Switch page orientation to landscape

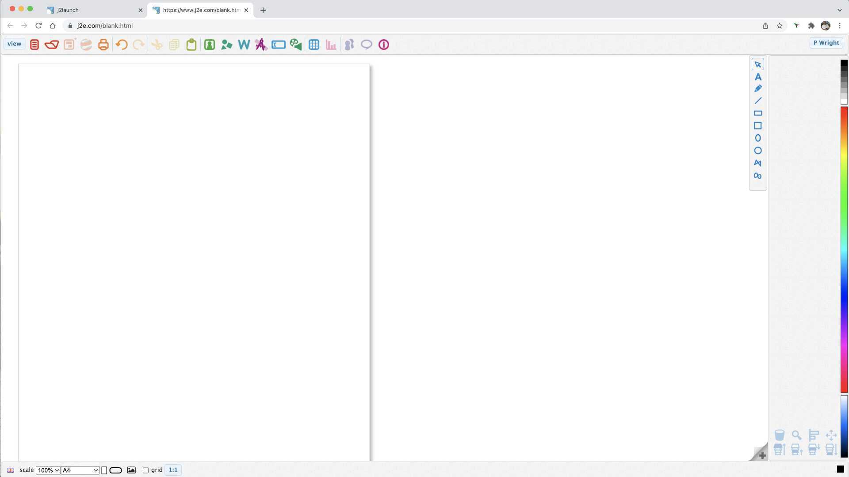coord(115,470)
